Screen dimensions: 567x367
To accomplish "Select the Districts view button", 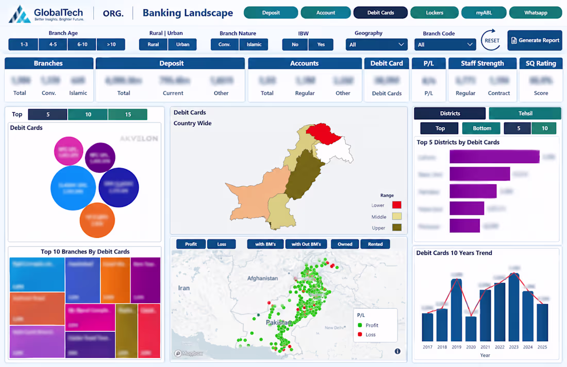I will [450, 113].
